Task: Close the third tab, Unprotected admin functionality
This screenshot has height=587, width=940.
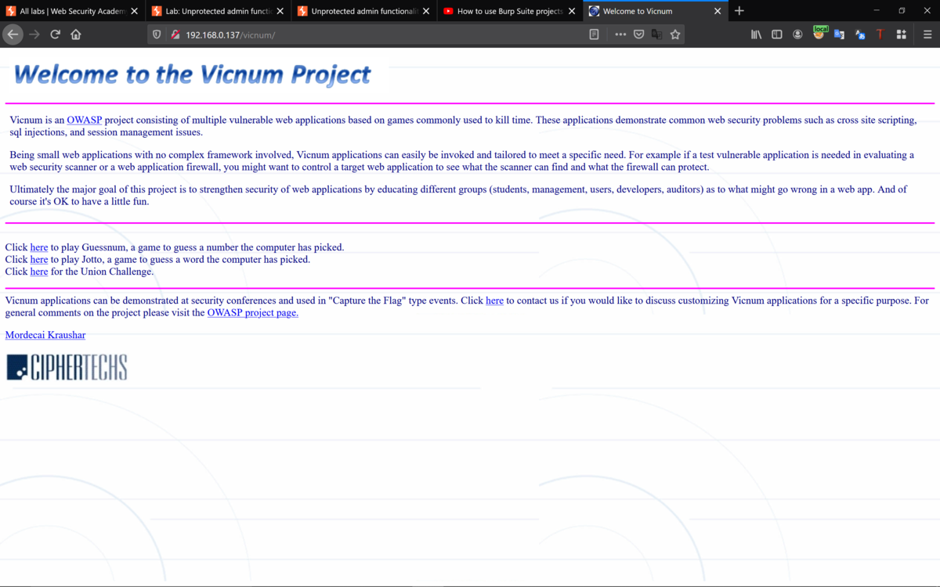Action: tap(425, 11)
